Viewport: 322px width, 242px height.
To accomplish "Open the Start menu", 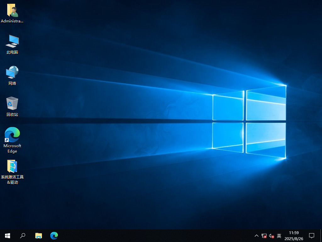I will coord(7,236).
